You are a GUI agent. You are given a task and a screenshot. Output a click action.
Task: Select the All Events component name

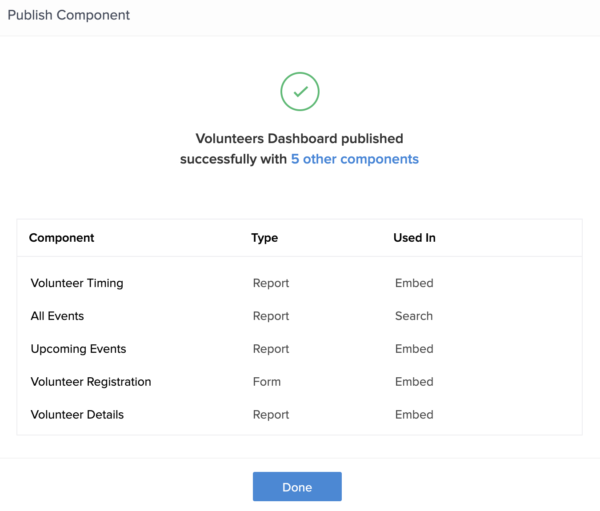click(57, 316)
